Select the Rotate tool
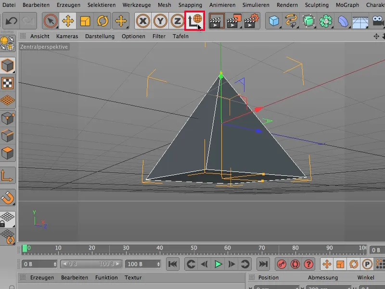Image resolution: width=385 pixels, height=289 pixels. tap(103, 21)
